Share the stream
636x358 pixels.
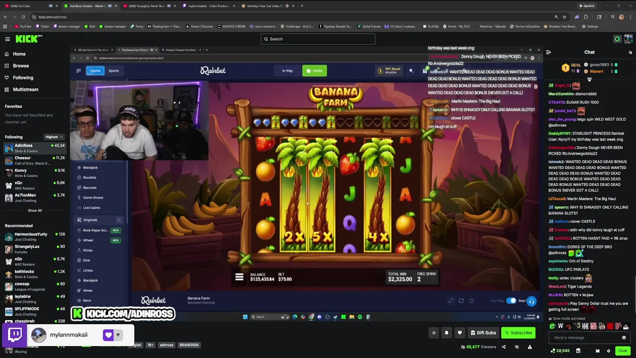(x=503, y=347)
